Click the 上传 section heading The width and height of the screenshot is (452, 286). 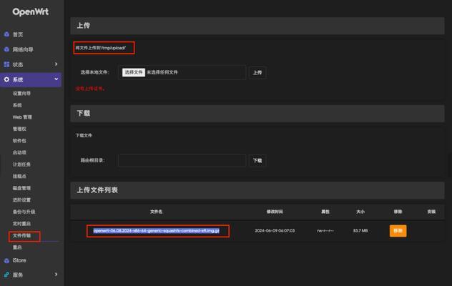84,26
